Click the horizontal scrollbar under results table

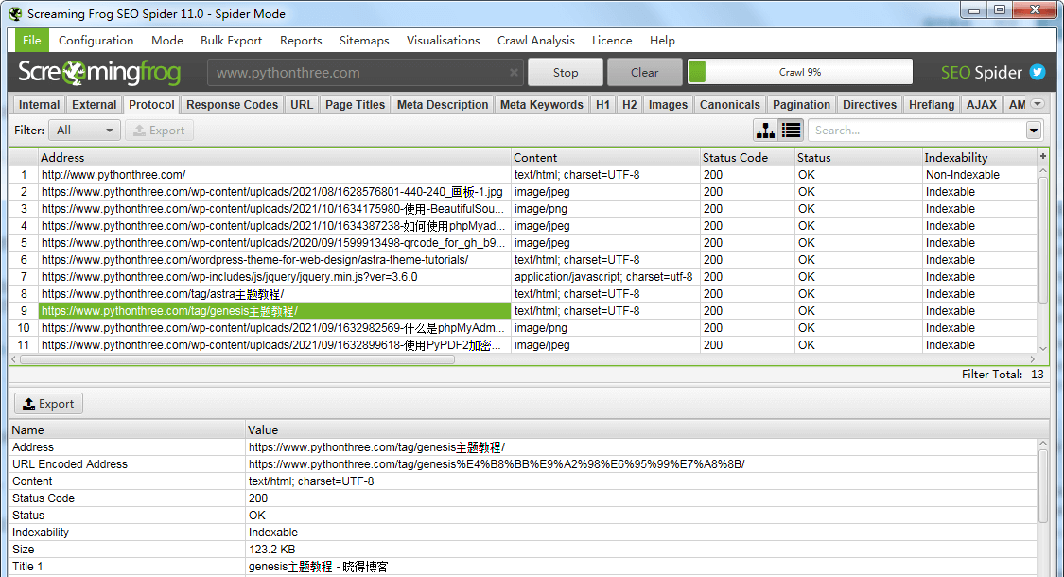[237, 359]
